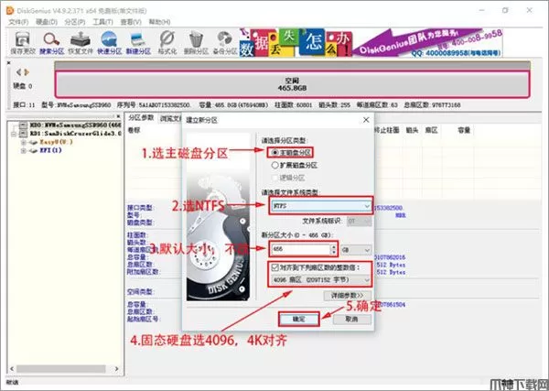549x391 pixels.
Task: Click the 快速分区 (quick partition) toolbar icon
Action: pos(109,43)
